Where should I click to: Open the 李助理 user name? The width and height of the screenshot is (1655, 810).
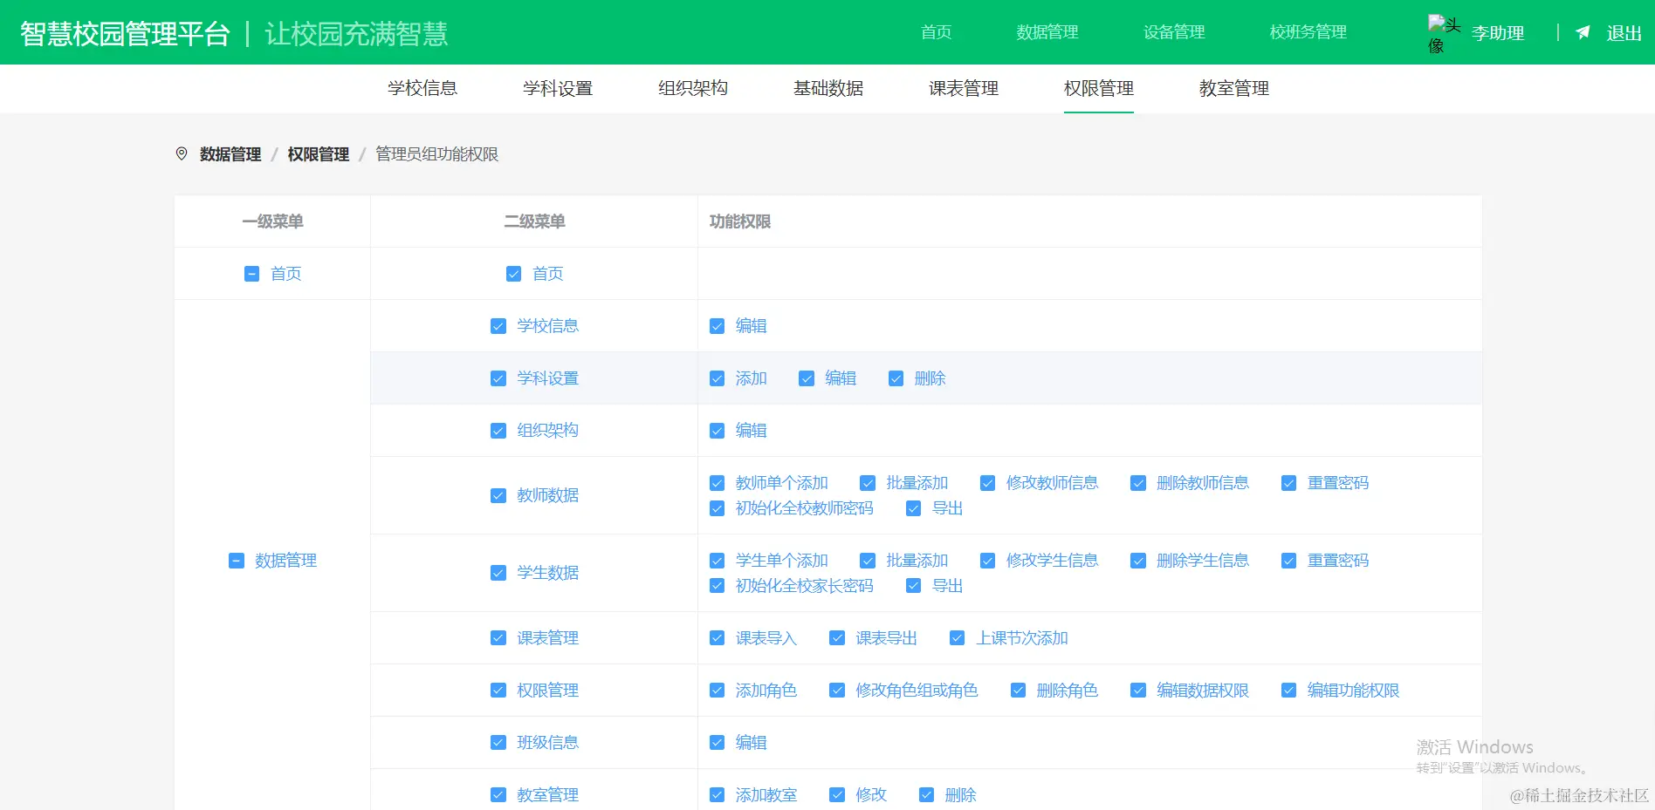click(x=1498, y=33)
